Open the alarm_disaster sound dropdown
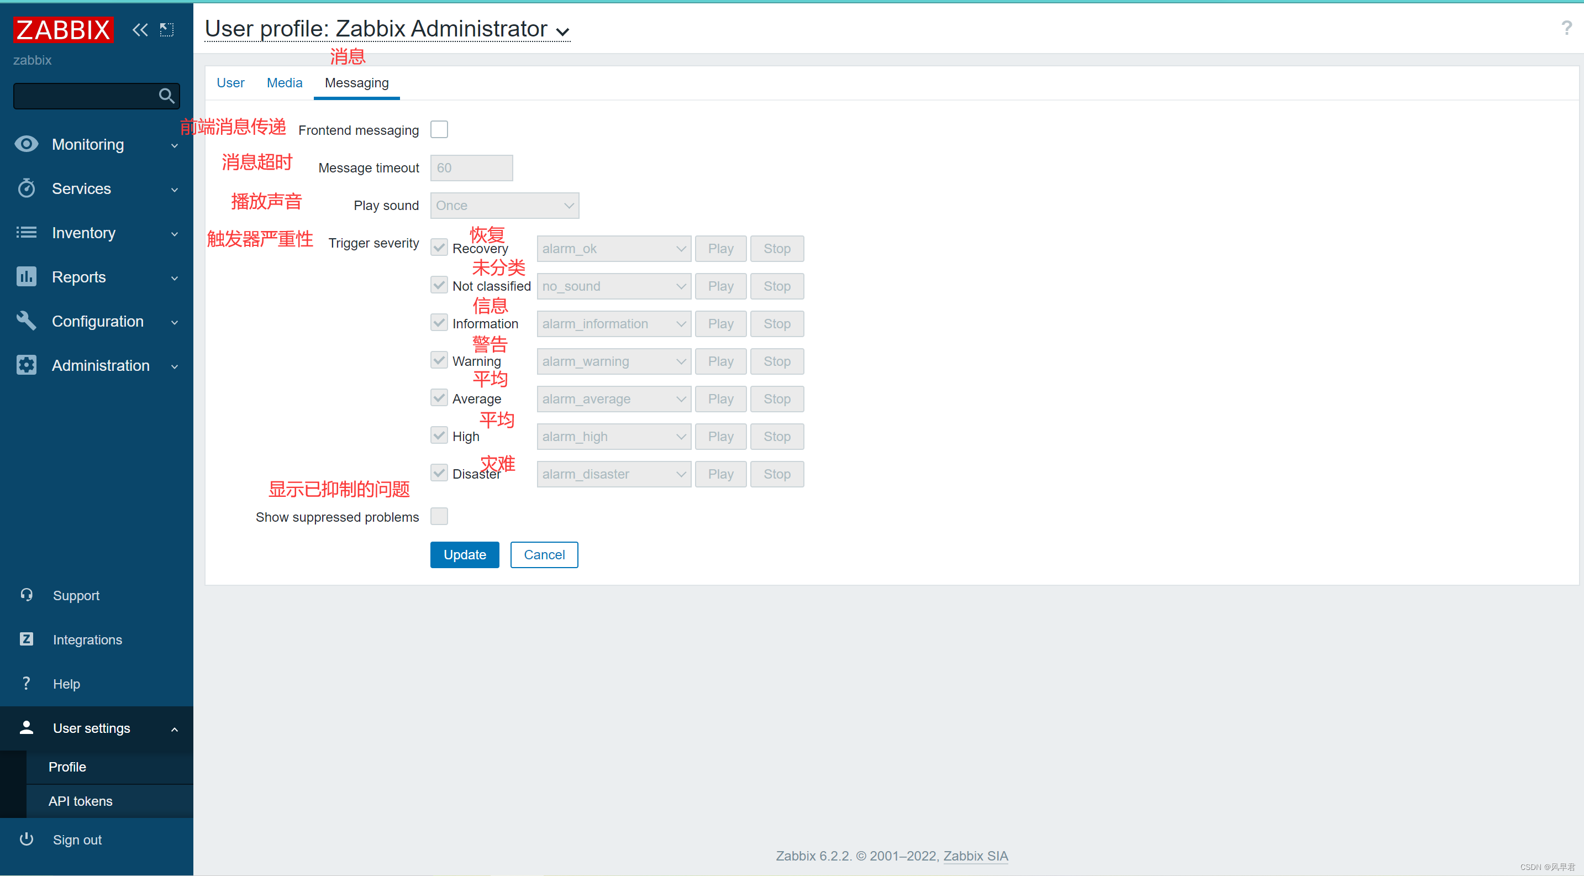The height and width of the screenshot is (876, 1584). [x=613, y=474]
